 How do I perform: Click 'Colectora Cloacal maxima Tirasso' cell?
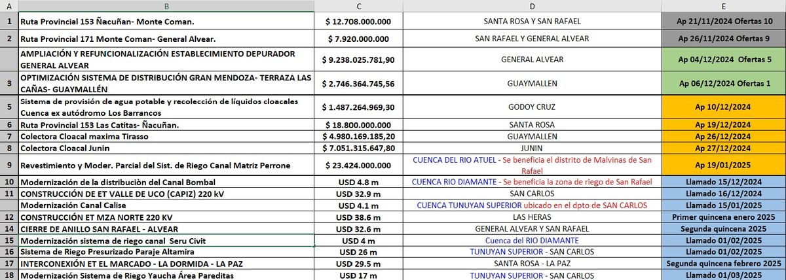[166, 136]
